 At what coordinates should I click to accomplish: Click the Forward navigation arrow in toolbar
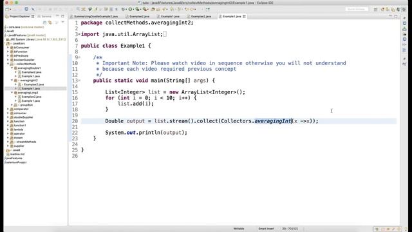192,9
